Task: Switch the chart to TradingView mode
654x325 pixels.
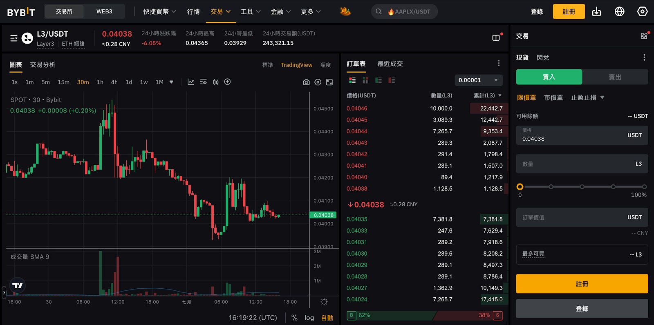Action: pyautogui.click(x=296, y=65)
